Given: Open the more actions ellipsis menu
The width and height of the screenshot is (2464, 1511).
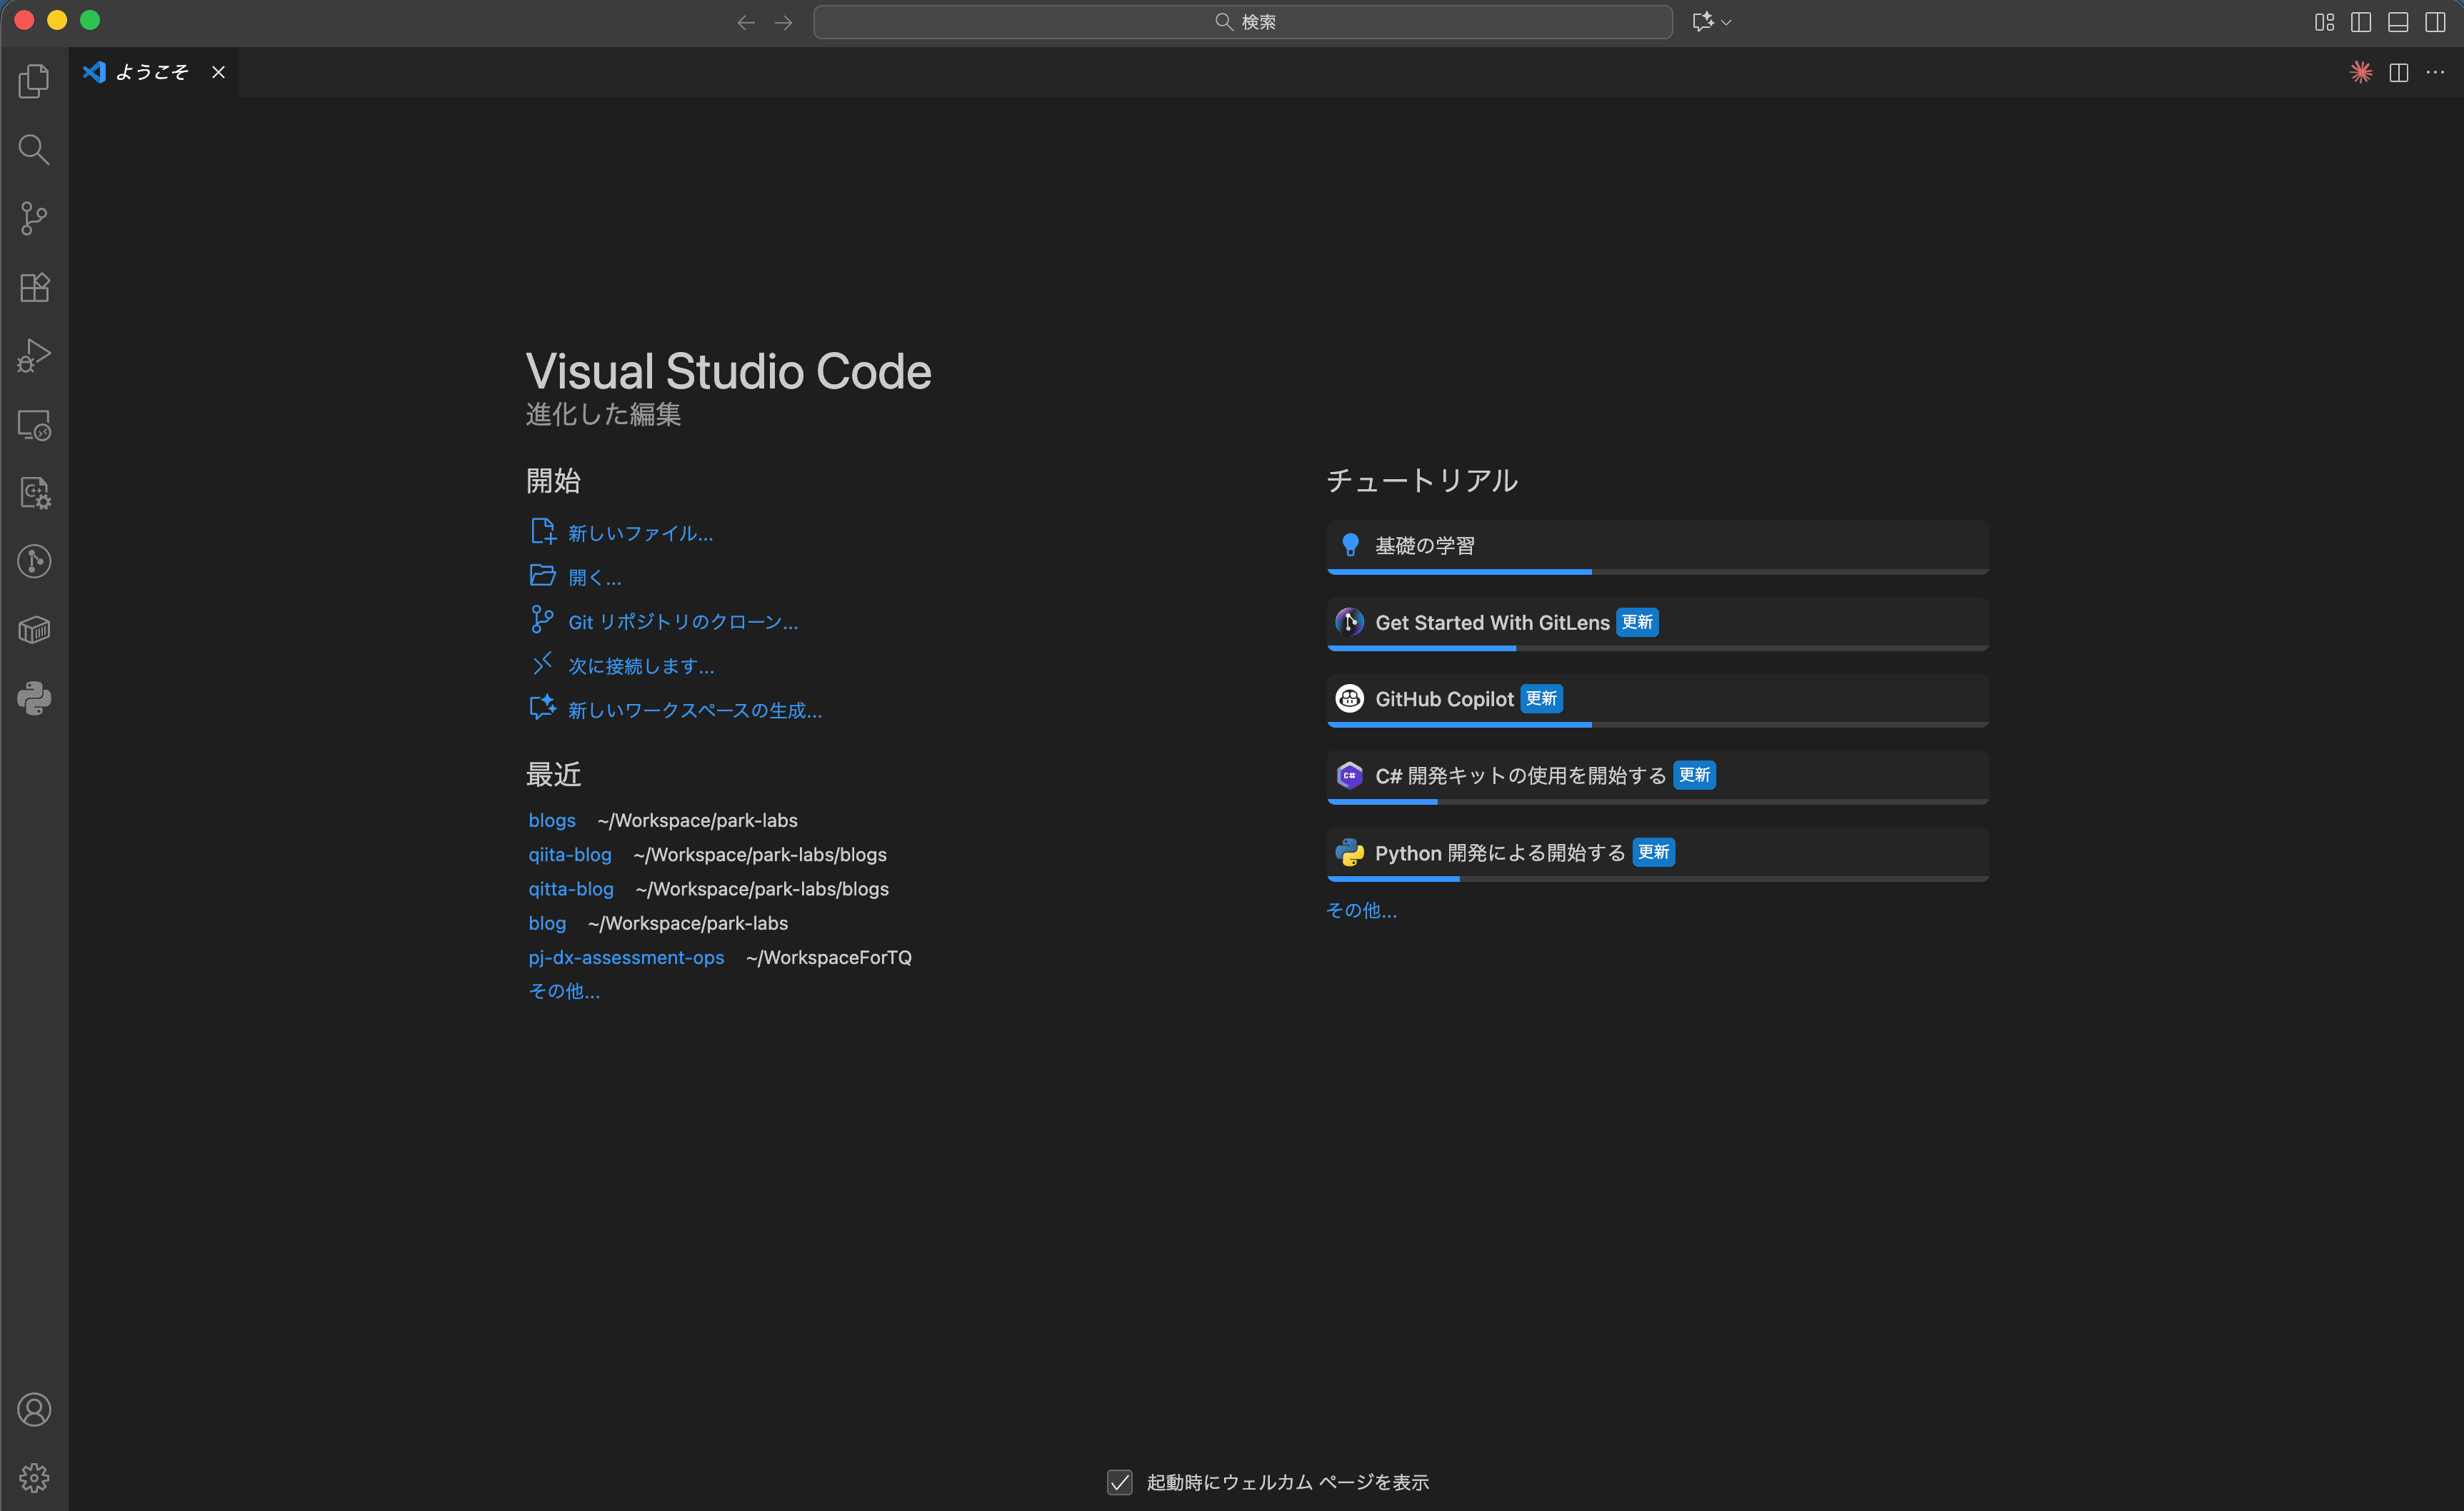Looking at the screenshot, I should (x=2435, y=72).
